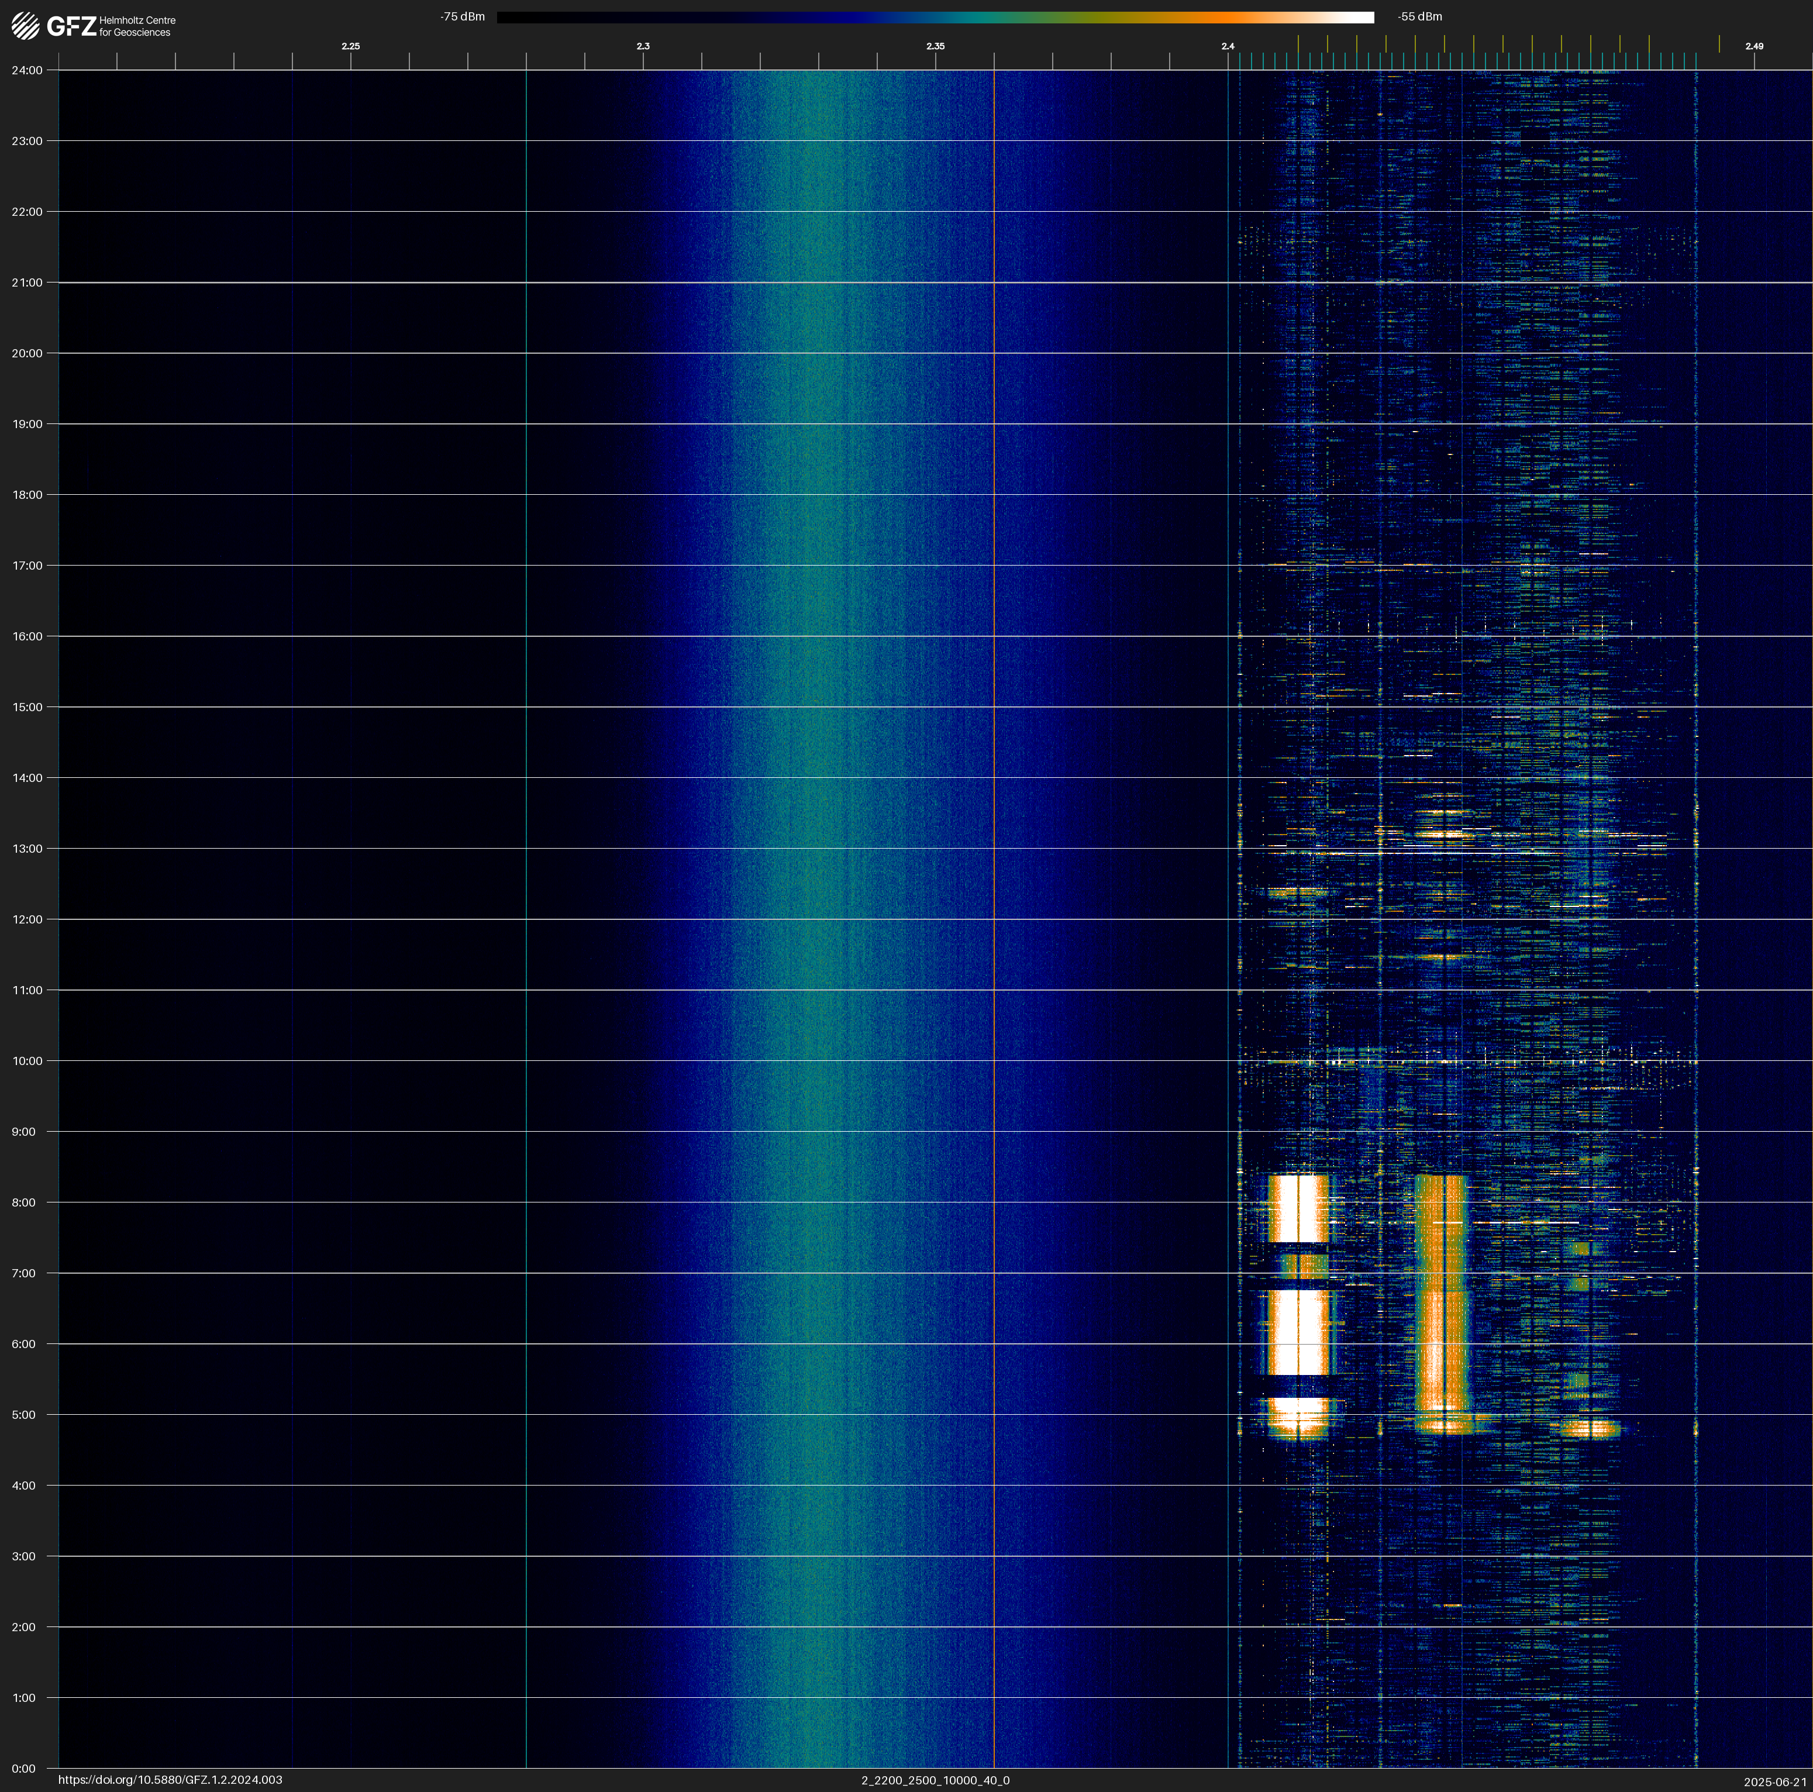Viewport: 1813px width, 1792px height.
Task: Open the doi.org GFZ dataset link
Action: pos(170,1780)
